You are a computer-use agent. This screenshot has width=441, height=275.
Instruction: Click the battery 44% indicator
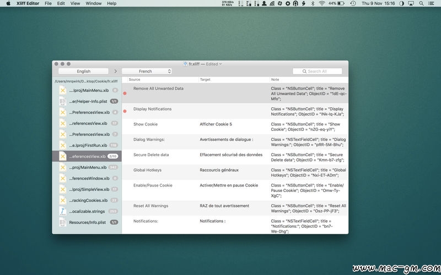pos(336,3)
